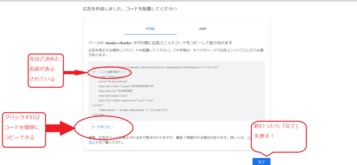Click the blue 完了 button
The image size is (357, 165).
[x=261, y=162]
